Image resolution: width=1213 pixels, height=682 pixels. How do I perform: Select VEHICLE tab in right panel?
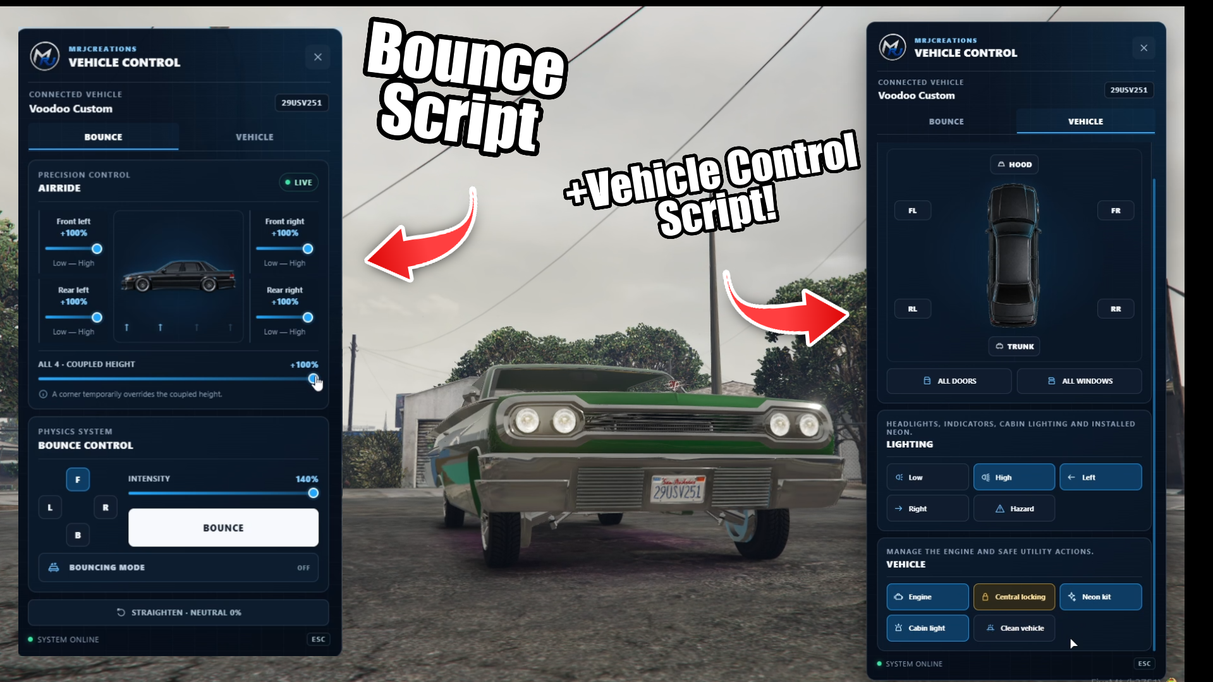1085,121
